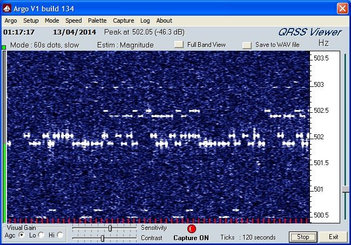Enable Save to WAV file checkbox
351x245 pixels.
247,45
